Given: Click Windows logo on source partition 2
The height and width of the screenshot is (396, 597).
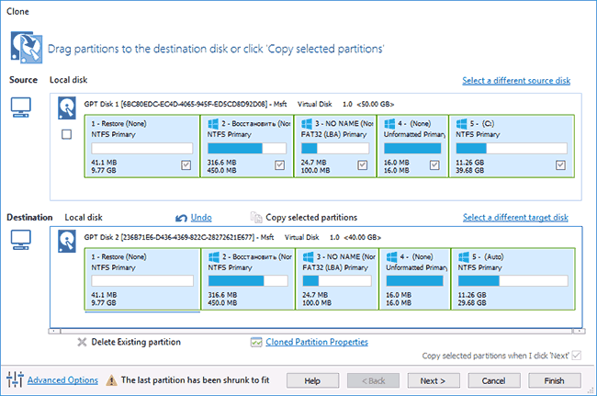Looking at the screenshot, I should click(x=213, y=124).
